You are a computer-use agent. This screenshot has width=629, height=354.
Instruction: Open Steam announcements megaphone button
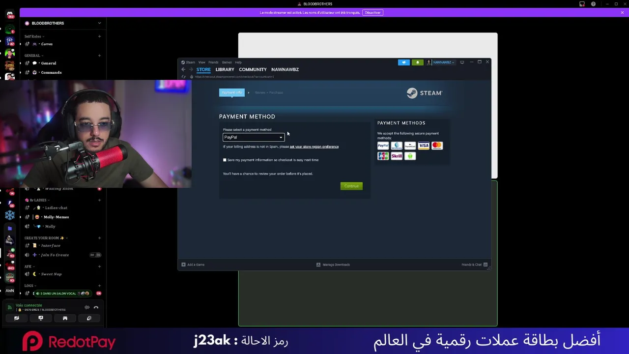coord(403,62)
